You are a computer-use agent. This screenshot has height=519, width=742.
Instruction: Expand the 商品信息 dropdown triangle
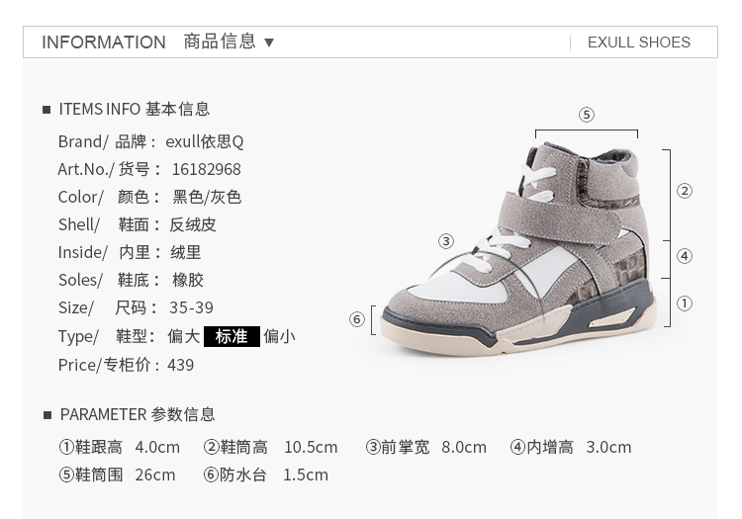[269, 43]
